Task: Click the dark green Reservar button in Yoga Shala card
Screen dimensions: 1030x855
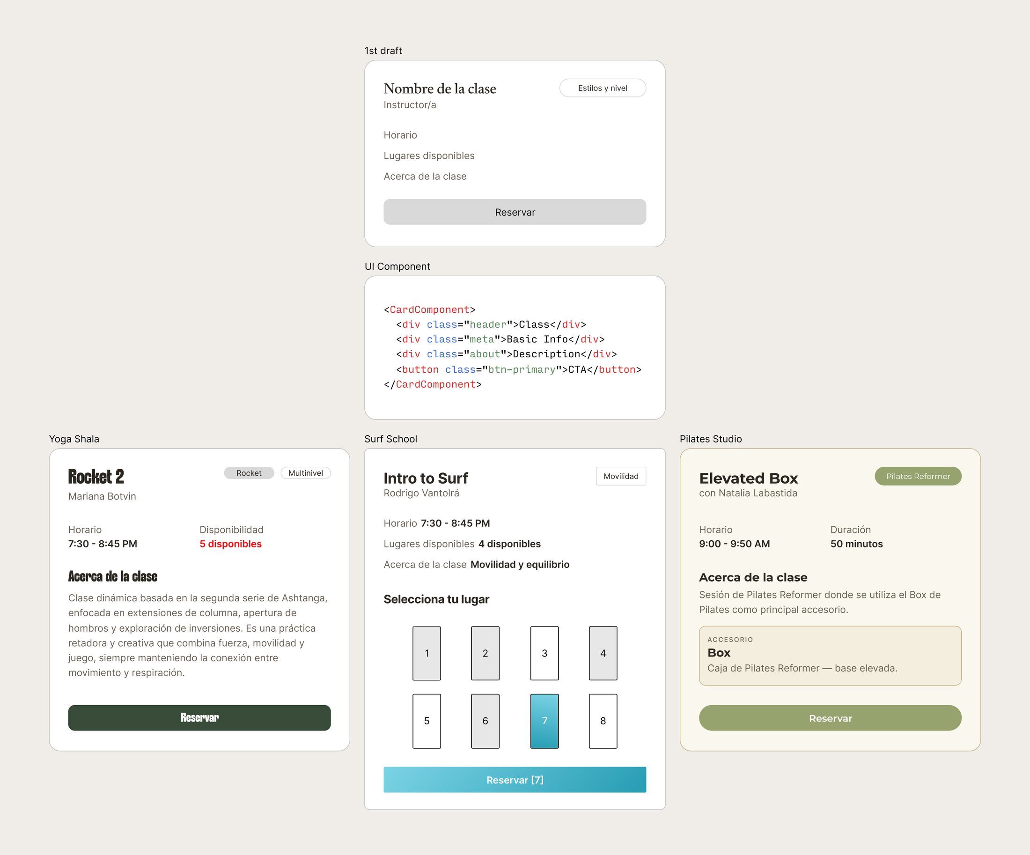Action: tap(199, 718)
